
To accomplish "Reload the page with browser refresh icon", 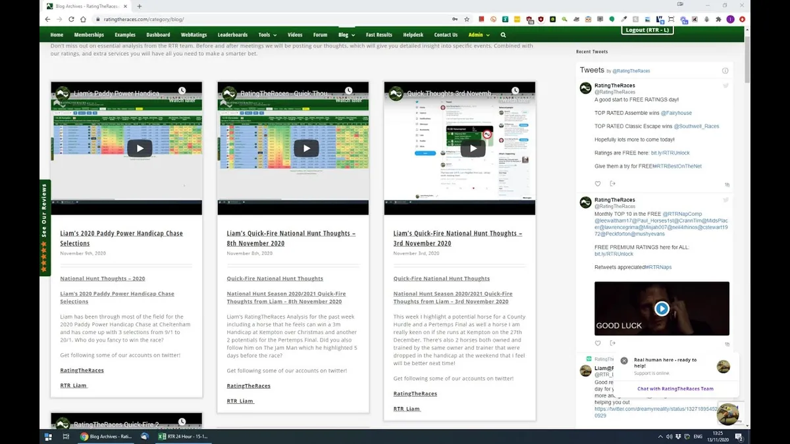I will (71, 19).
